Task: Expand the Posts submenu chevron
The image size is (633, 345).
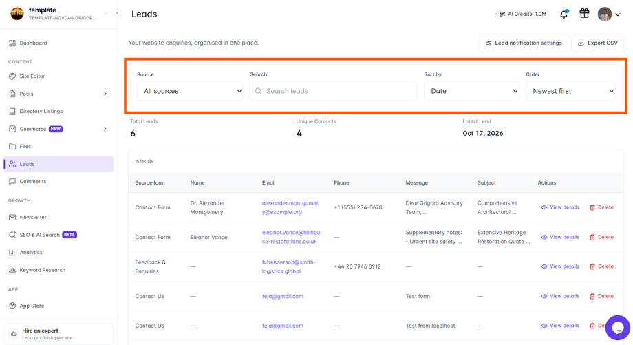Action: [105, 94]
